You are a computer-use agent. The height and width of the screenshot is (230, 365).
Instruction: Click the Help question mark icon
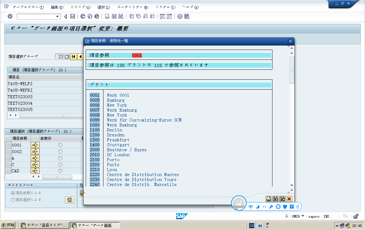coord(179,16)
